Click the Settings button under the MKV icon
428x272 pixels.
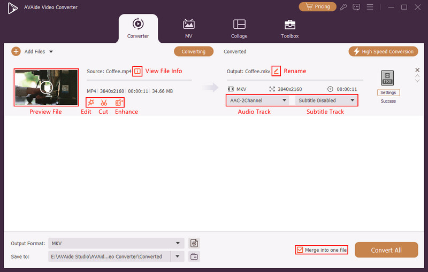(388, 92)
